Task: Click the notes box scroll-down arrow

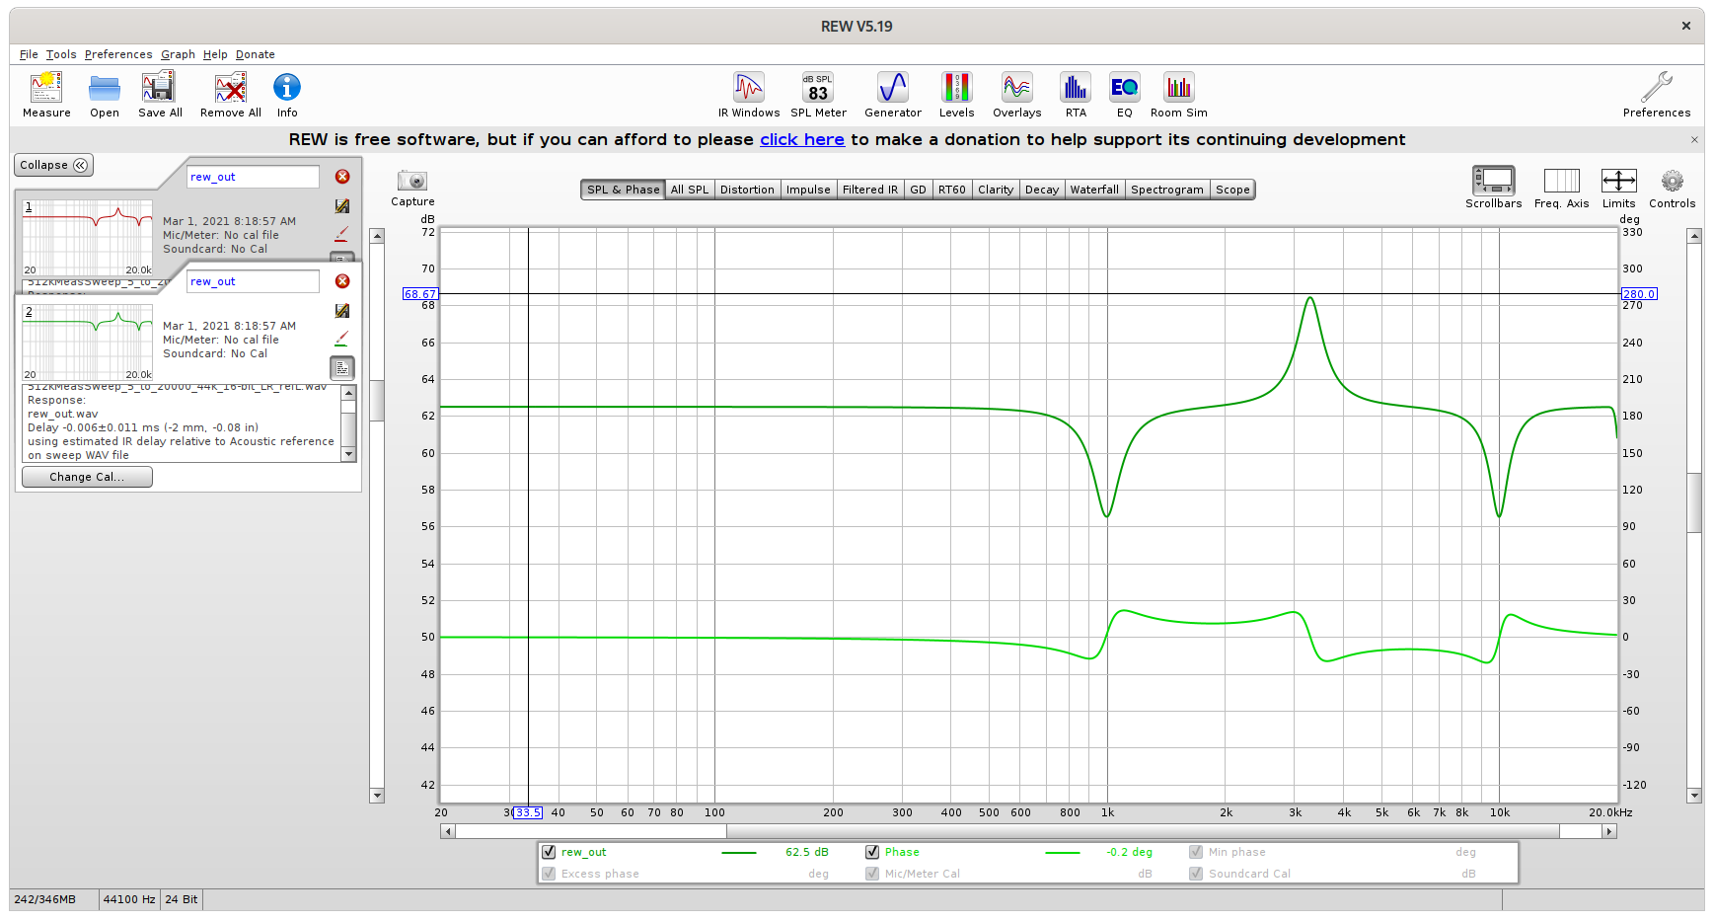Action: pos(348,454)
